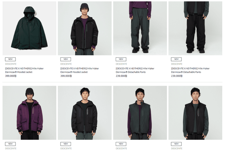Open the black hooded jacket photo on the model
Image resolution: width=225 pixels, height=150 pixels.
(84, 28)
